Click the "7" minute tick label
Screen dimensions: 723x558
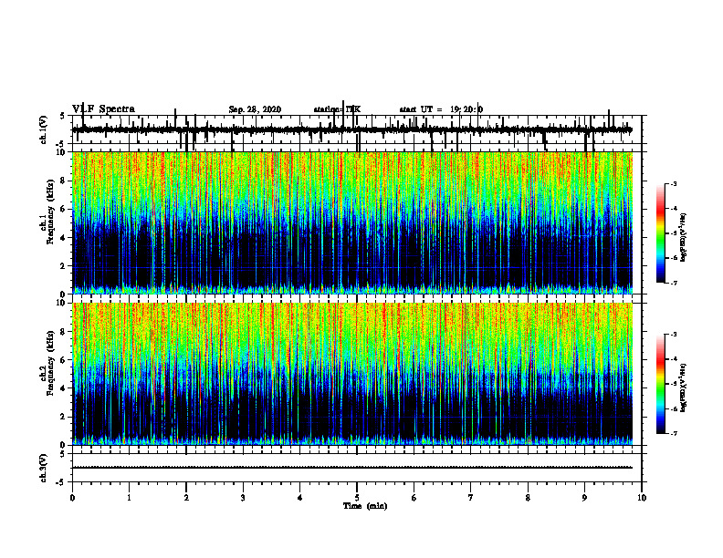point(471,498)
